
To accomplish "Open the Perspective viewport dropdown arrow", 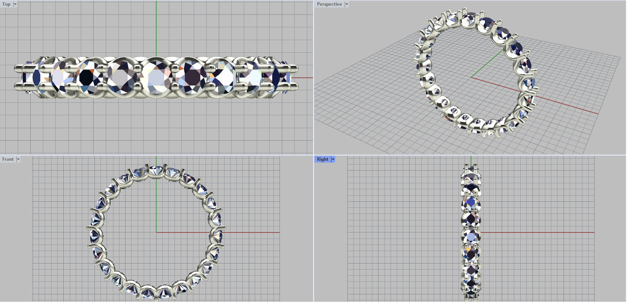I will (x=347, y=4).
